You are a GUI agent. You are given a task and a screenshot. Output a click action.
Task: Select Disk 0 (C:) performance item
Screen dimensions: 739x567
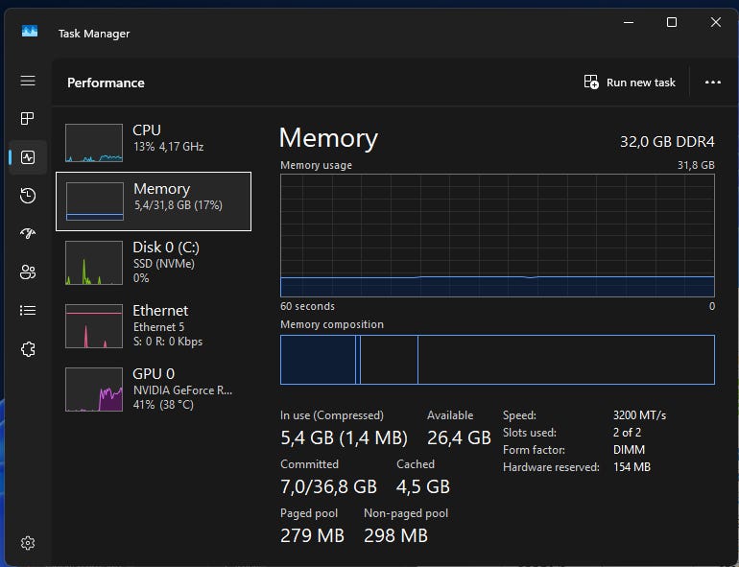click(154, 263)
